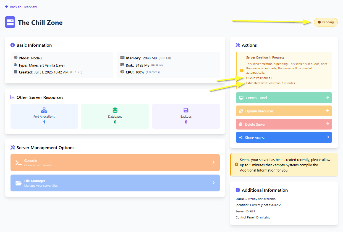Click the Pending status badge
This screenshot has height=232, width=343.
click(x=326, y=22)
